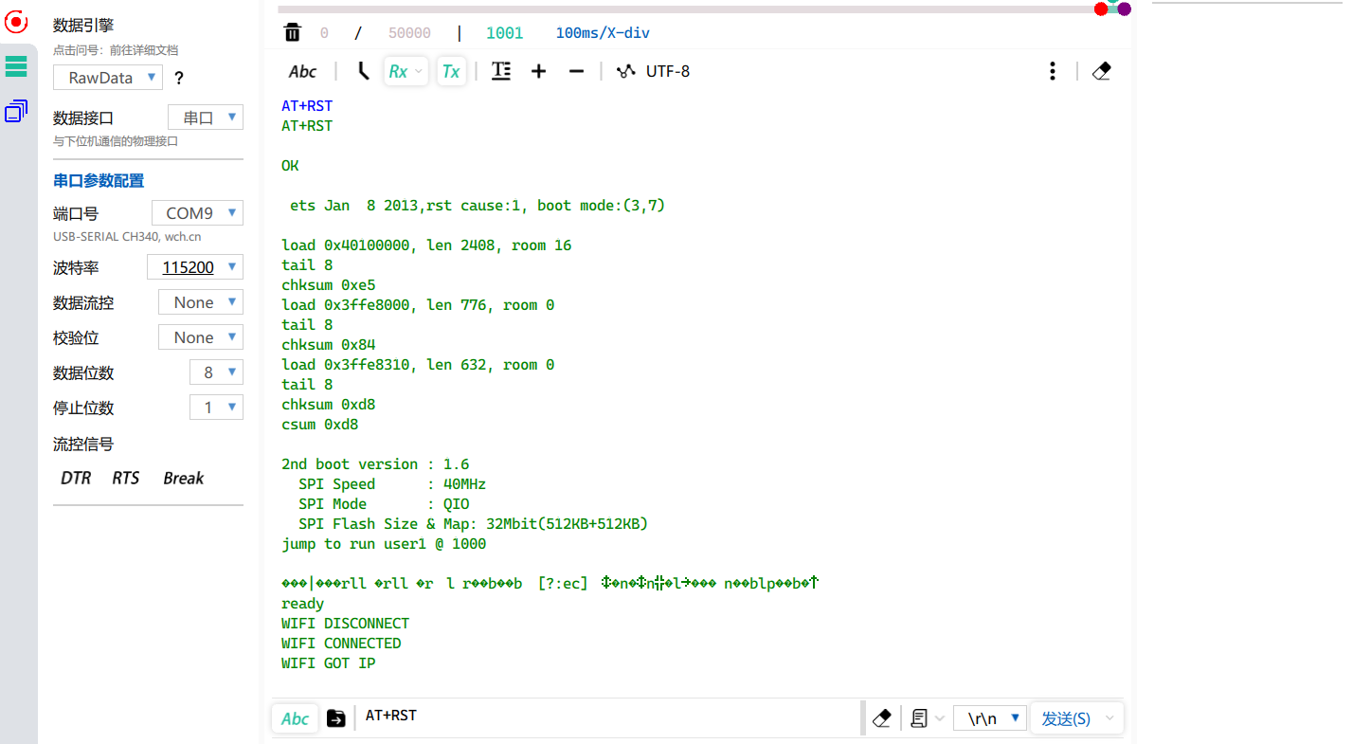The image size is (1353, 744).
Task: Toggle the send box Abc text mode
Action: (x=296, y=718)
